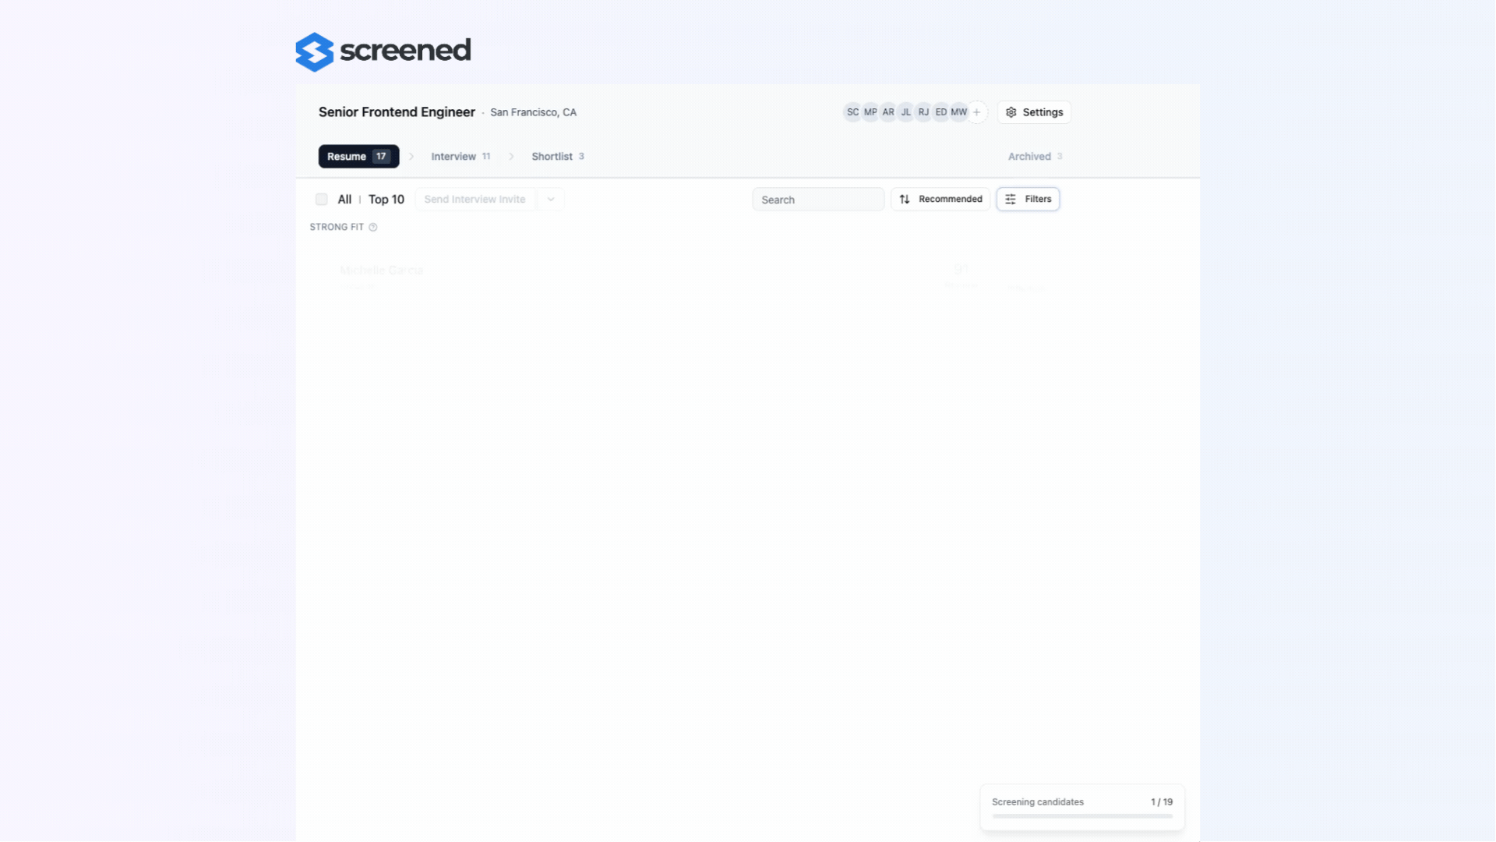Click the Strong Fit info icon
Screen dimensions: 1496x842
pyautogui.click(x=372, y=228)
